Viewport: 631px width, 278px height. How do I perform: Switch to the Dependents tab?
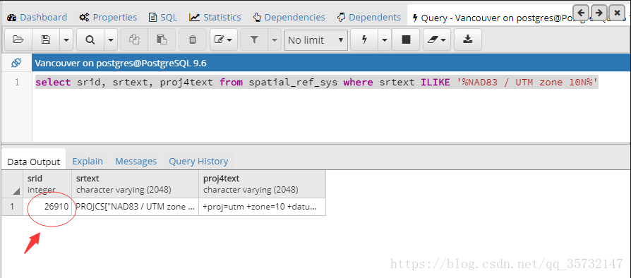pos(369,18)
